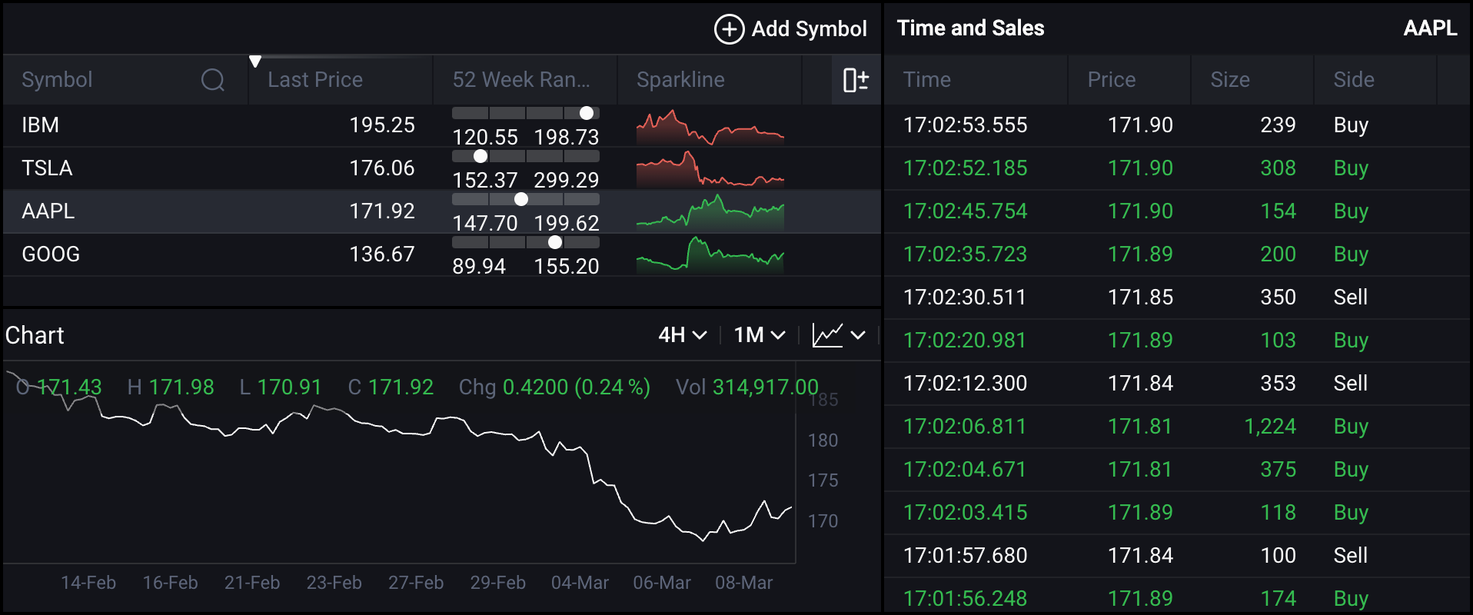Viewport: 1473px width, 615px height.
Task: Click the AAPL 52 week range slider
Action: [526, 199]
